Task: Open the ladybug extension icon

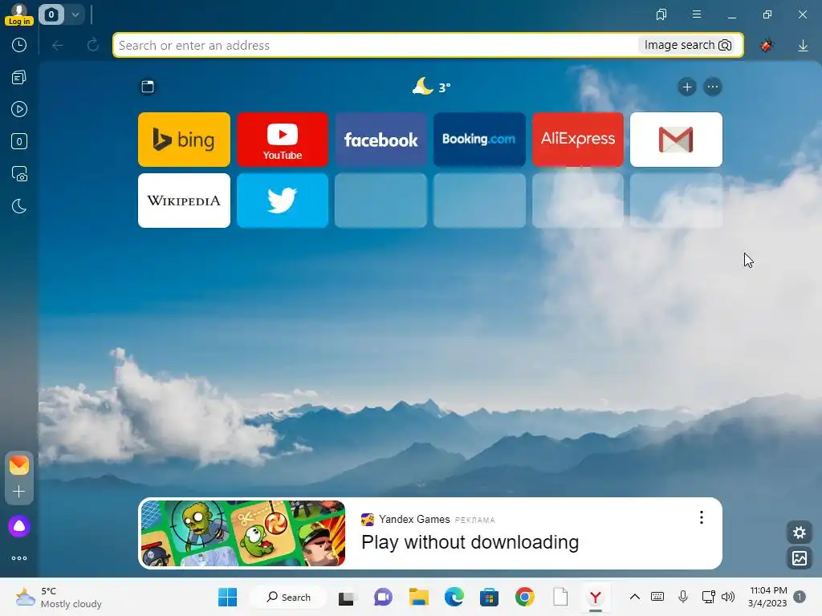Action: tap(767, 46)
